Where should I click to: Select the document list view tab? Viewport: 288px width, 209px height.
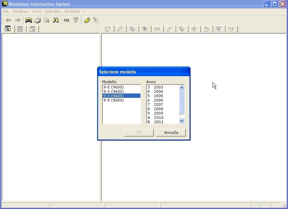[20, 29]
